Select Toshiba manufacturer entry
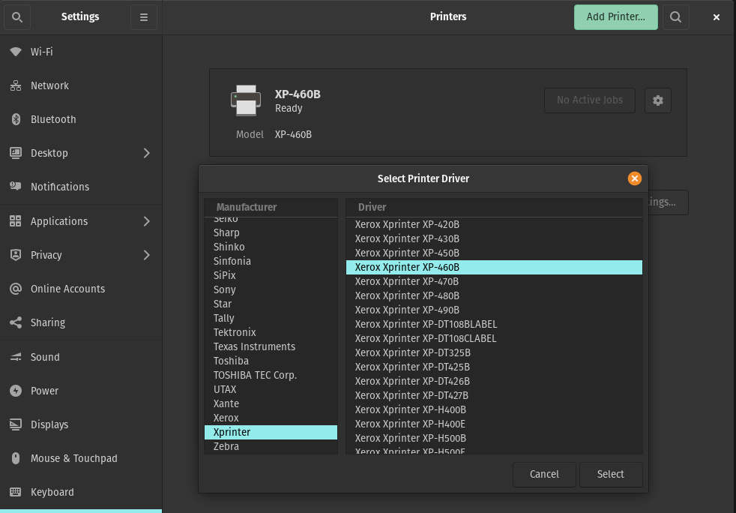 (271, 361)
